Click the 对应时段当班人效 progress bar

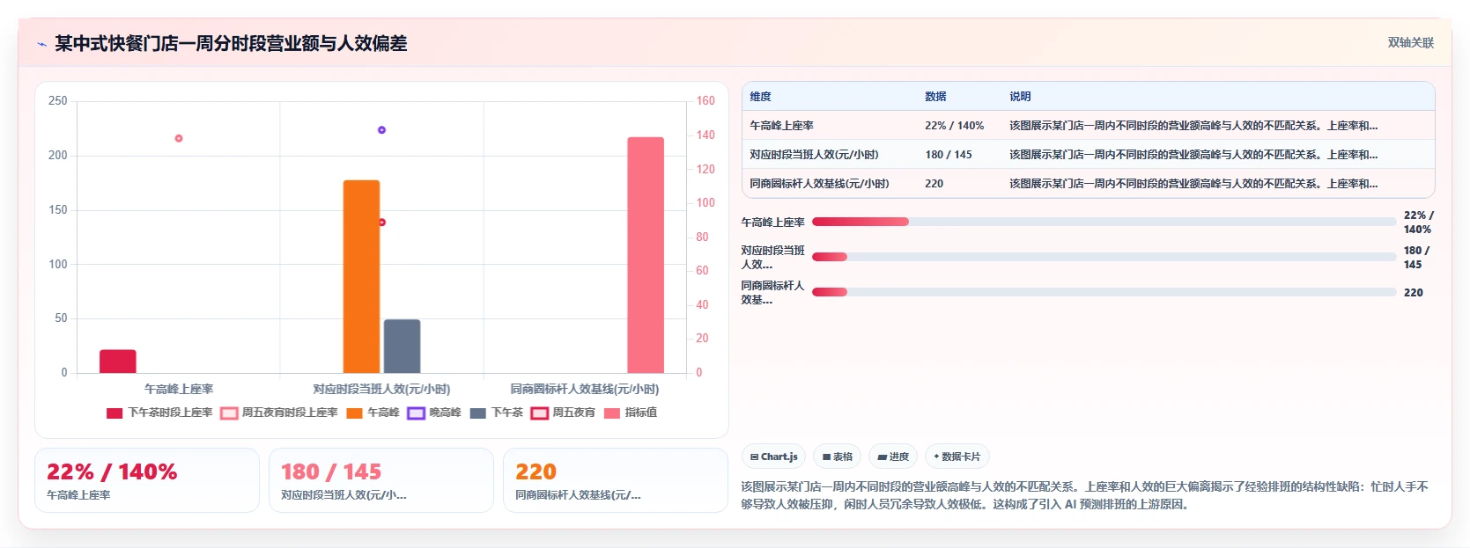[1104, 257]
